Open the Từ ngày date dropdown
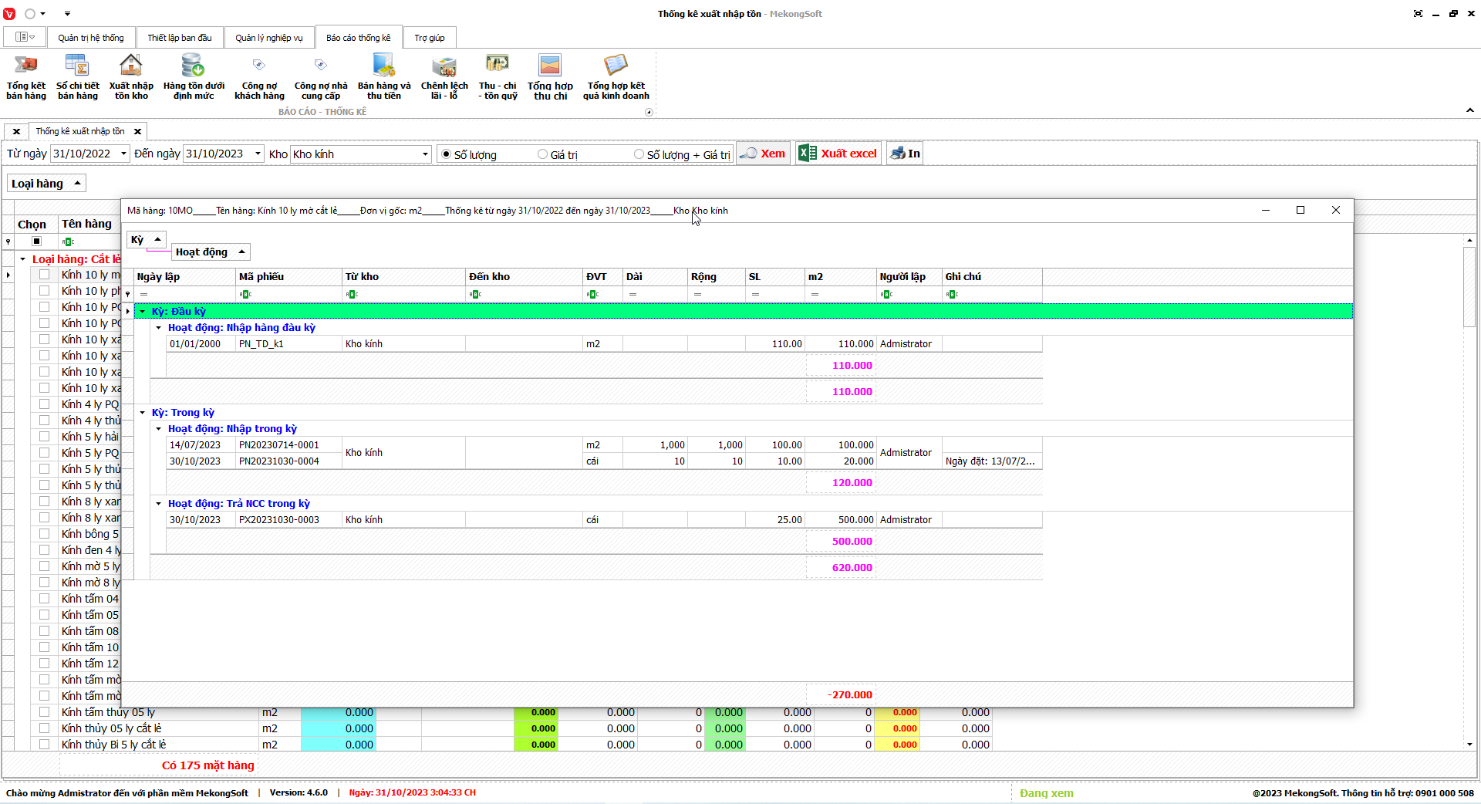This screenshot has height=804, width=1481. tap(123, 154)
